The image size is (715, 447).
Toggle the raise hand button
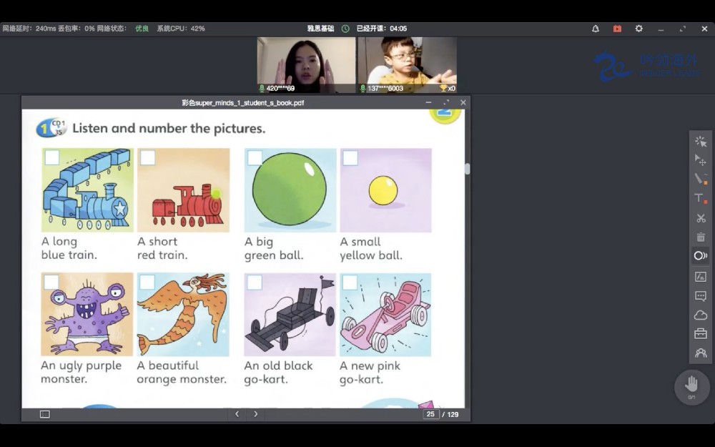[x=691, y=385]
